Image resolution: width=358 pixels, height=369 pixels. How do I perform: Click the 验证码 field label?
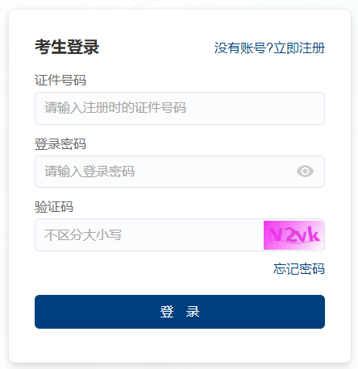pyautogui.click(x=54, y=207)
